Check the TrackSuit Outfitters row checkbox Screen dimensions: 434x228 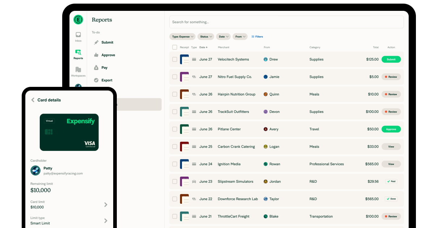[x=175, y=112]
